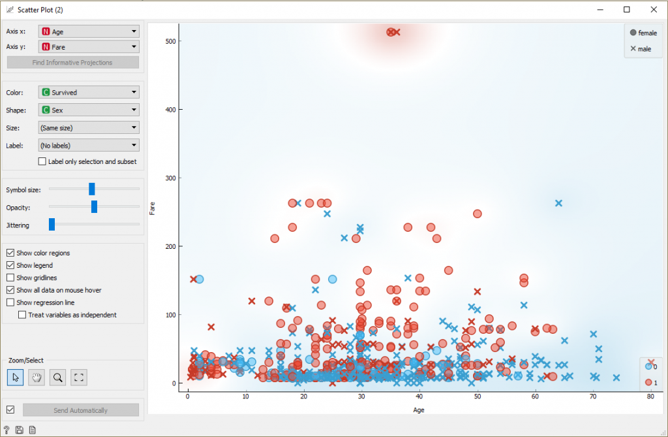This screenshot has width=668, height=437.
Task: Click the male legend entry
Action: coord(641,48)
